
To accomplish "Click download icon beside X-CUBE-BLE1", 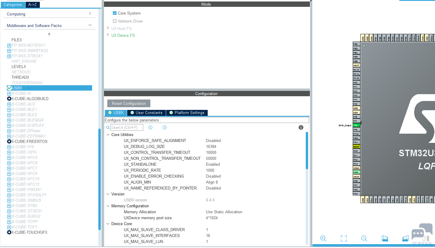I will [x=9, y=109].
